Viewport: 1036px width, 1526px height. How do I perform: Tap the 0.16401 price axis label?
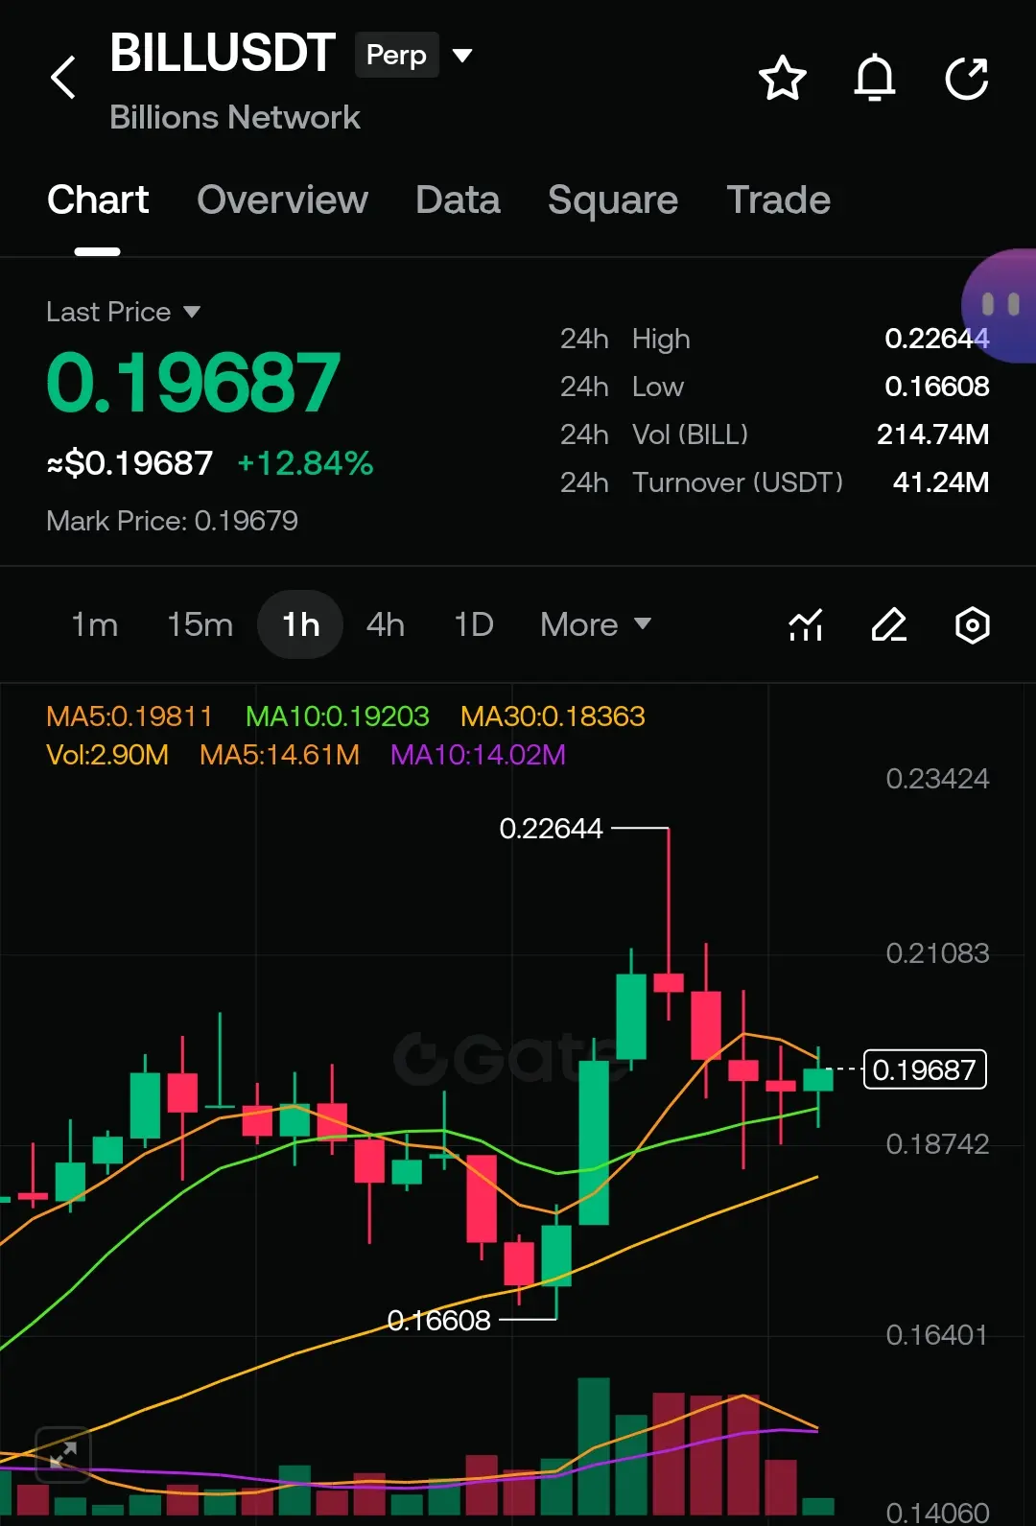coord(937,1335)
